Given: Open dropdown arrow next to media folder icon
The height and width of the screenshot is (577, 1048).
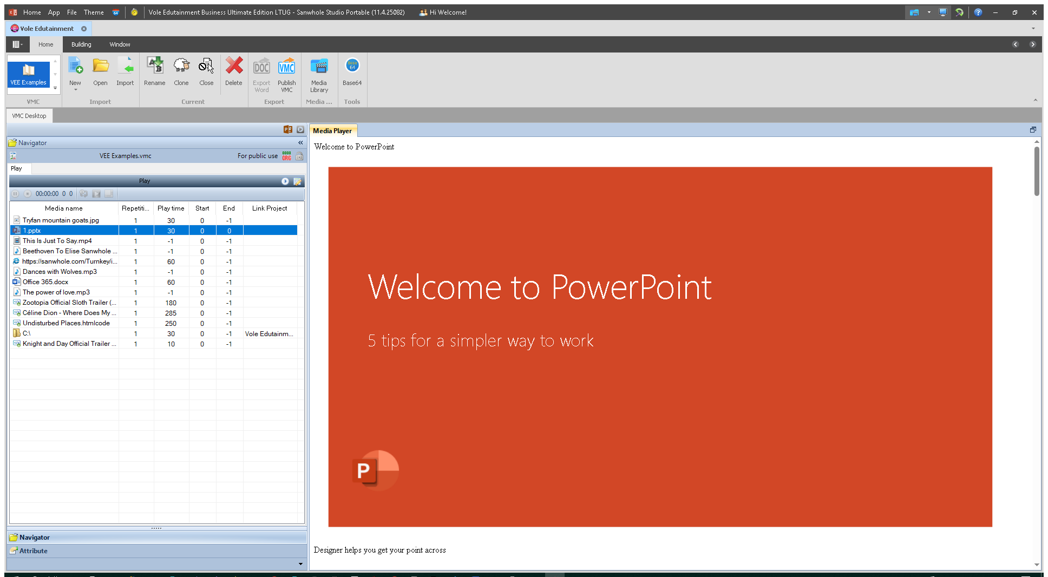Looking at the screenshot, I should pyautogui.click(x=929, y=12).
